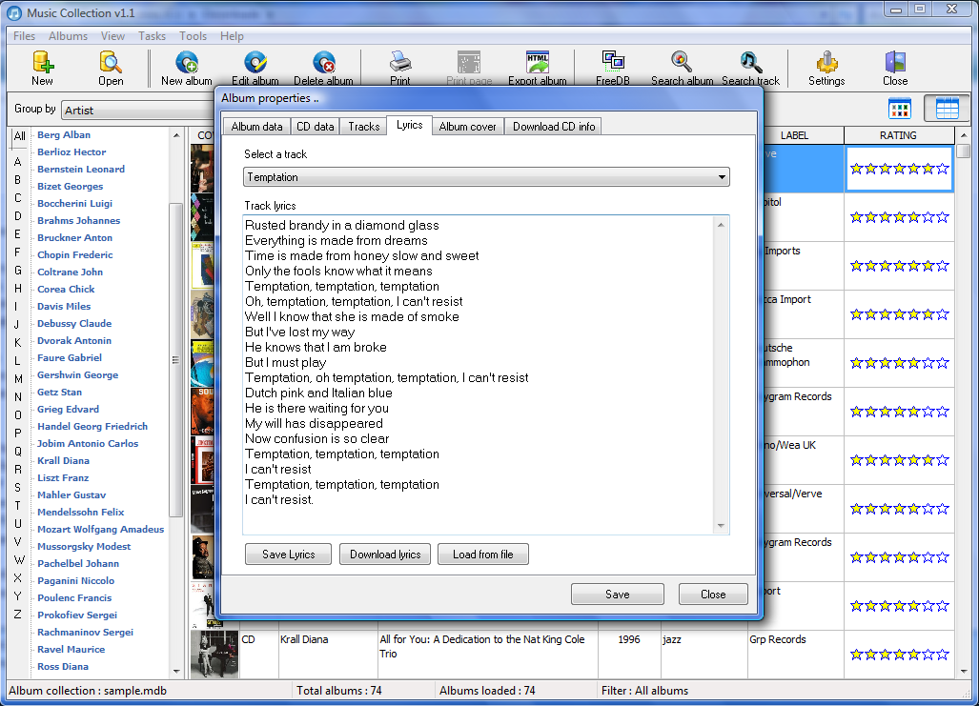
Task: Click the album table scroll down arrow
Action: tap(964, 672)
